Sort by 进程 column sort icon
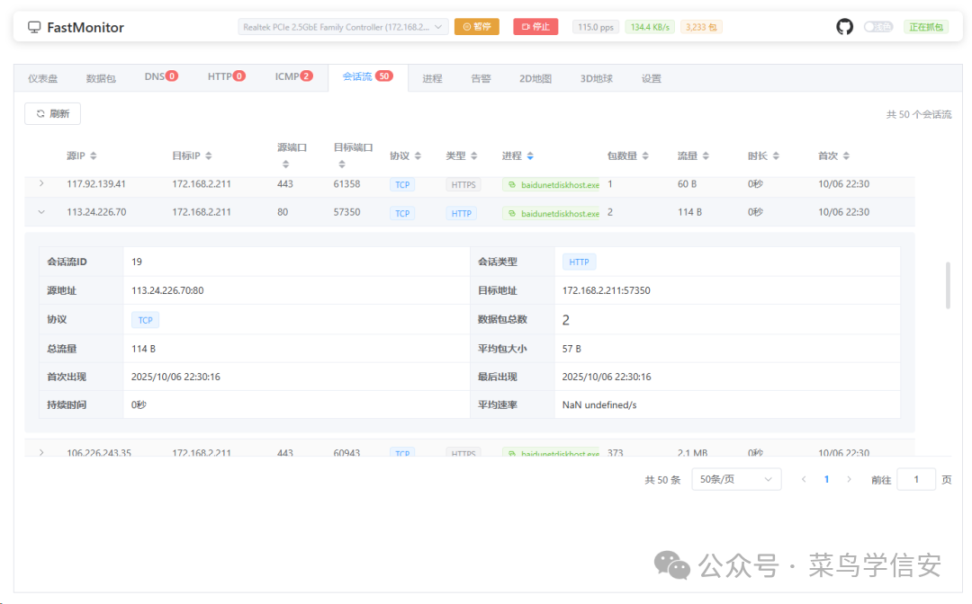The height and width of the screenshot is (604, 972). (x=530, y=156)
